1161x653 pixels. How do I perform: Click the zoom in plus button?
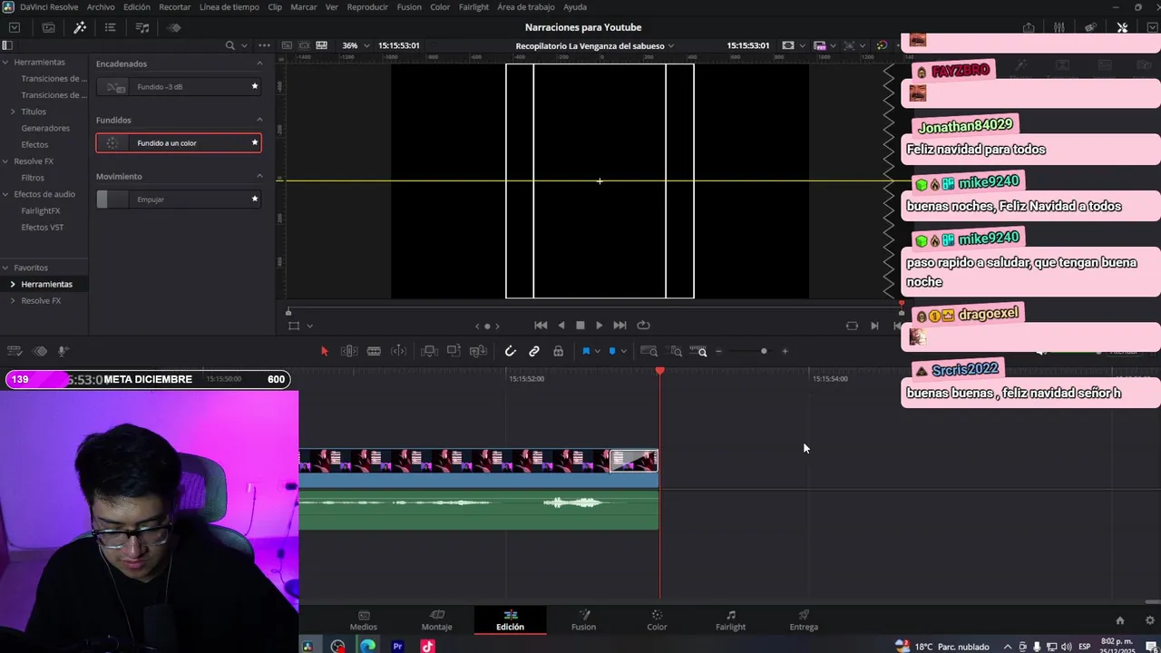point(785,351)
